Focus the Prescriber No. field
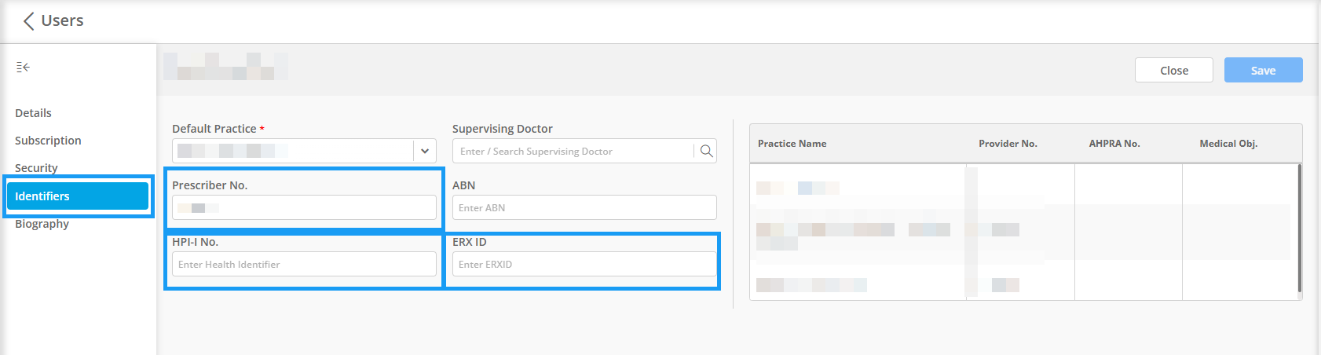1321x355 pixels. click(x=304, y=207)
